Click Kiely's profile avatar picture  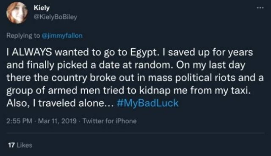tap(17, 13)
